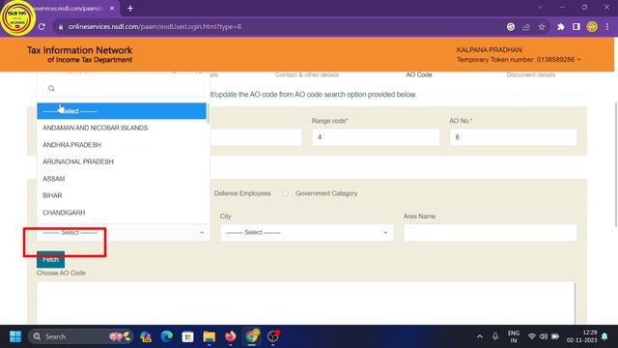Viewport: 618px width, 348px height.
Task: Open the browser extensions puzzle icon
Action: [560, 27]
